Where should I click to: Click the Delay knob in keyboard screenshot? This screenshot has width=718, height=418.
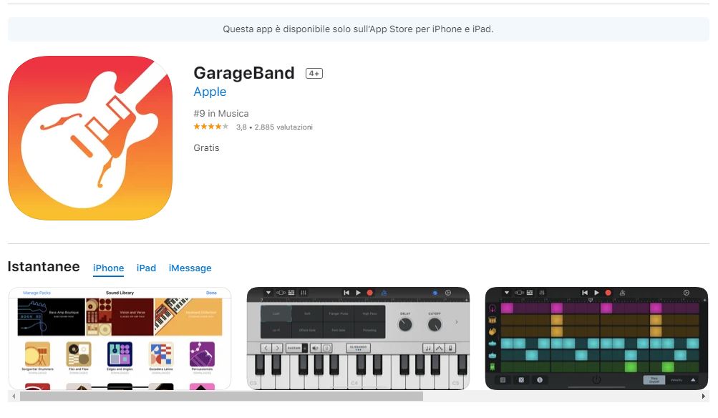405,325
